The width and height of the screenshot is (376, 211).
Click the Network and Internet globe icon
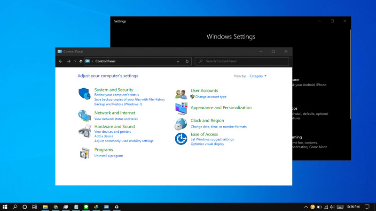[x=85, y=115]
